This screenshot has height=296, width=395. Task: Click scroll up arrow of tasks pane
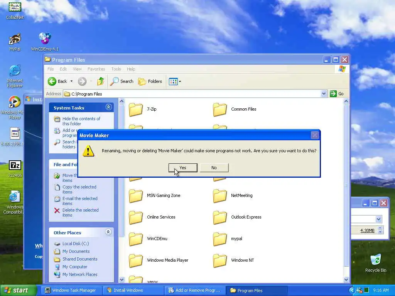tap(122, 101)
